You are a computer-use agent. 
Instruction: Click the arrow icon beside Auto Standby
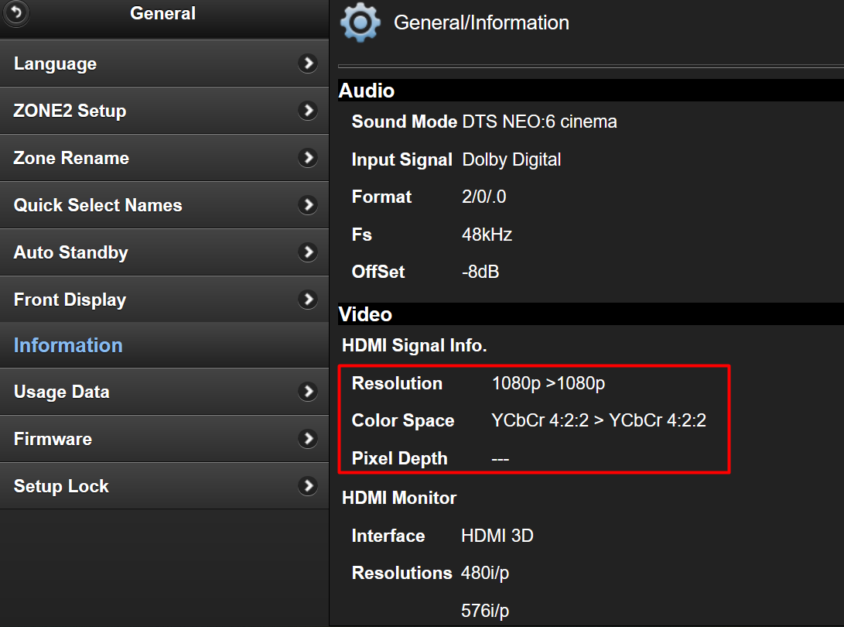308,252
